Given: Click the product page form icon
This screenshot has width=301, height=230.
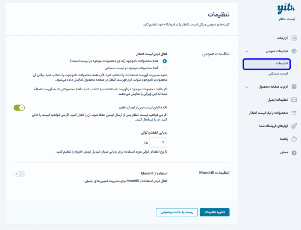Looking at the screenshot, I should click(x=294, y=87).
